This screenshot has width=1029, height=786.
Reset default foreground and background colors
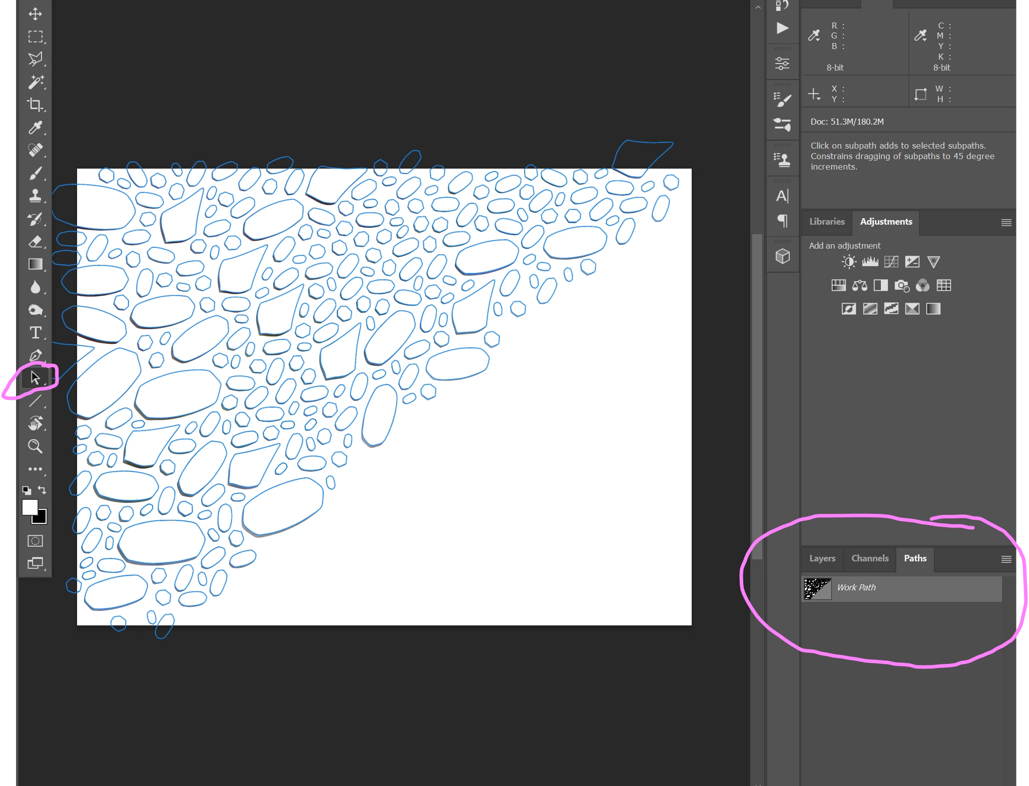pyautogui.click(x=27, y=490)
